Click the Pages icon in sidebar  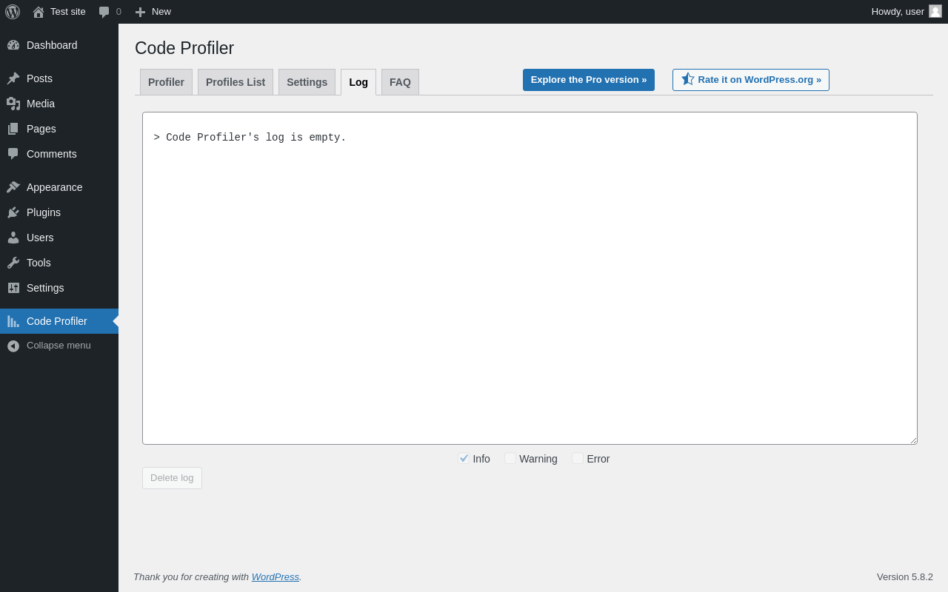click(x=13, y=129)
